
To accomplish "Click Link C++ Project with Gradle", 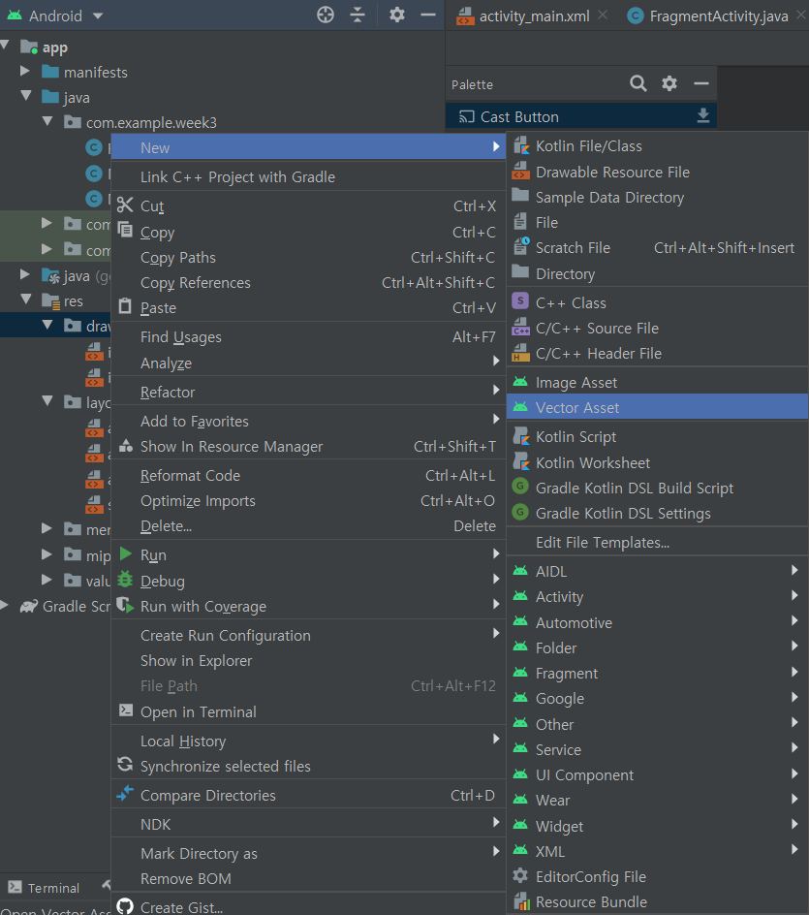I will tap(308, 176).
